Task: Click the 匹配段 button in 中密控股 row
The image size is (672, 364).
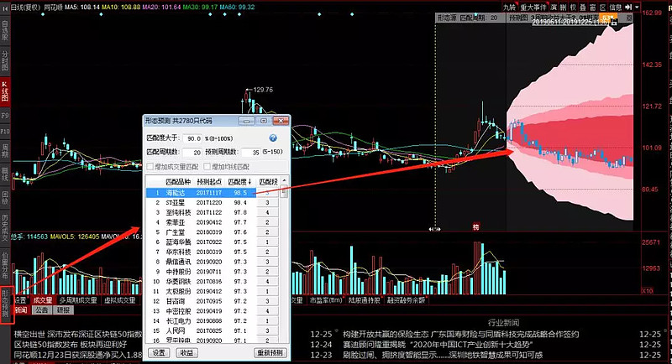Action: (x=267, y=311)
